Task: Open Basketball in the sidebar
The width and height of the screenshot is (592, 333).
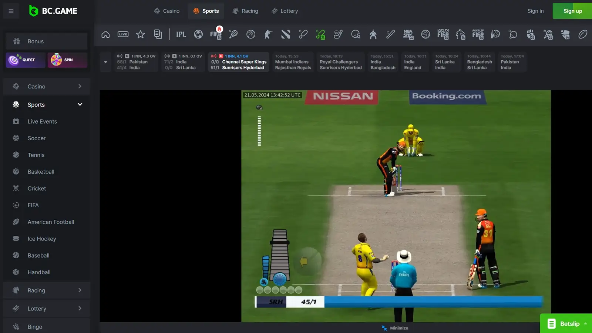Action: click(x=47, y=171)
